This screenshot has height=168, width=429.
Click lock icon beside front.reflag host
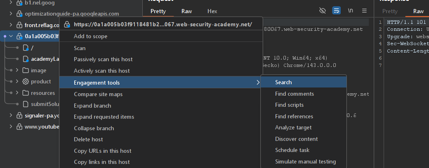[x=19, y=25]
